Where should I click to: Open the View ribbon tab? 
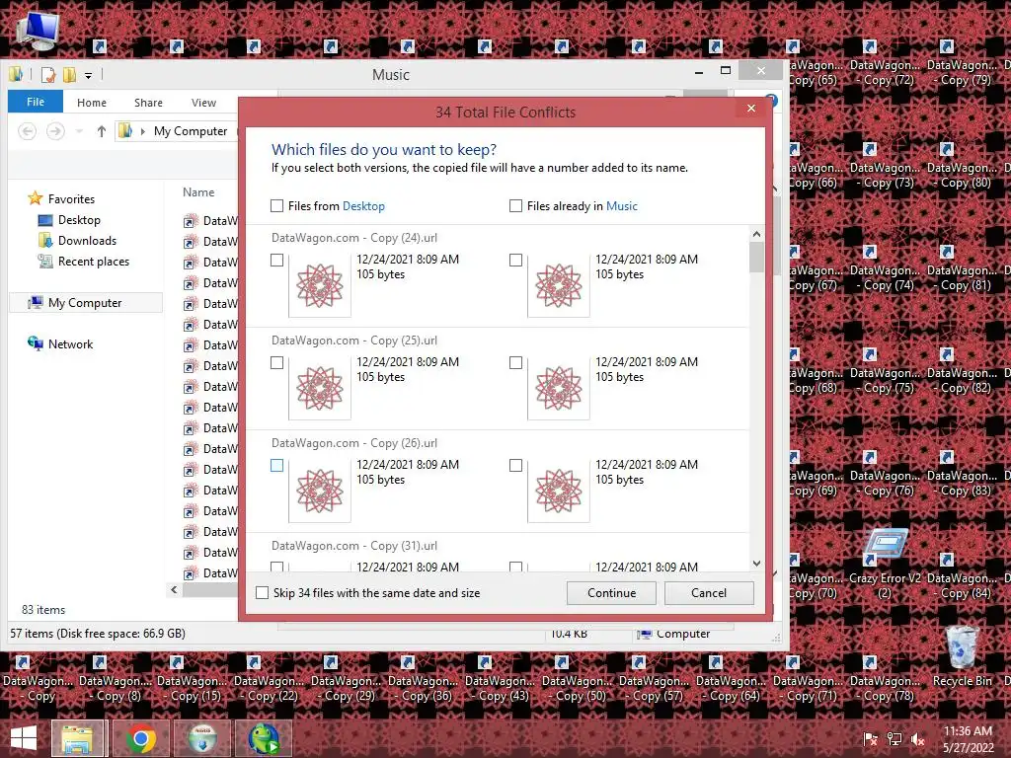coord(203,103)
